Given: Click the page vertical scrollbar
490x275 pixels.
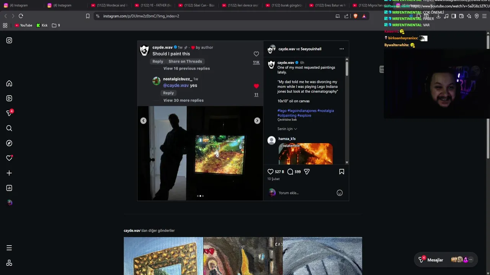Looking at the screenshot, I should pos(488,97).
